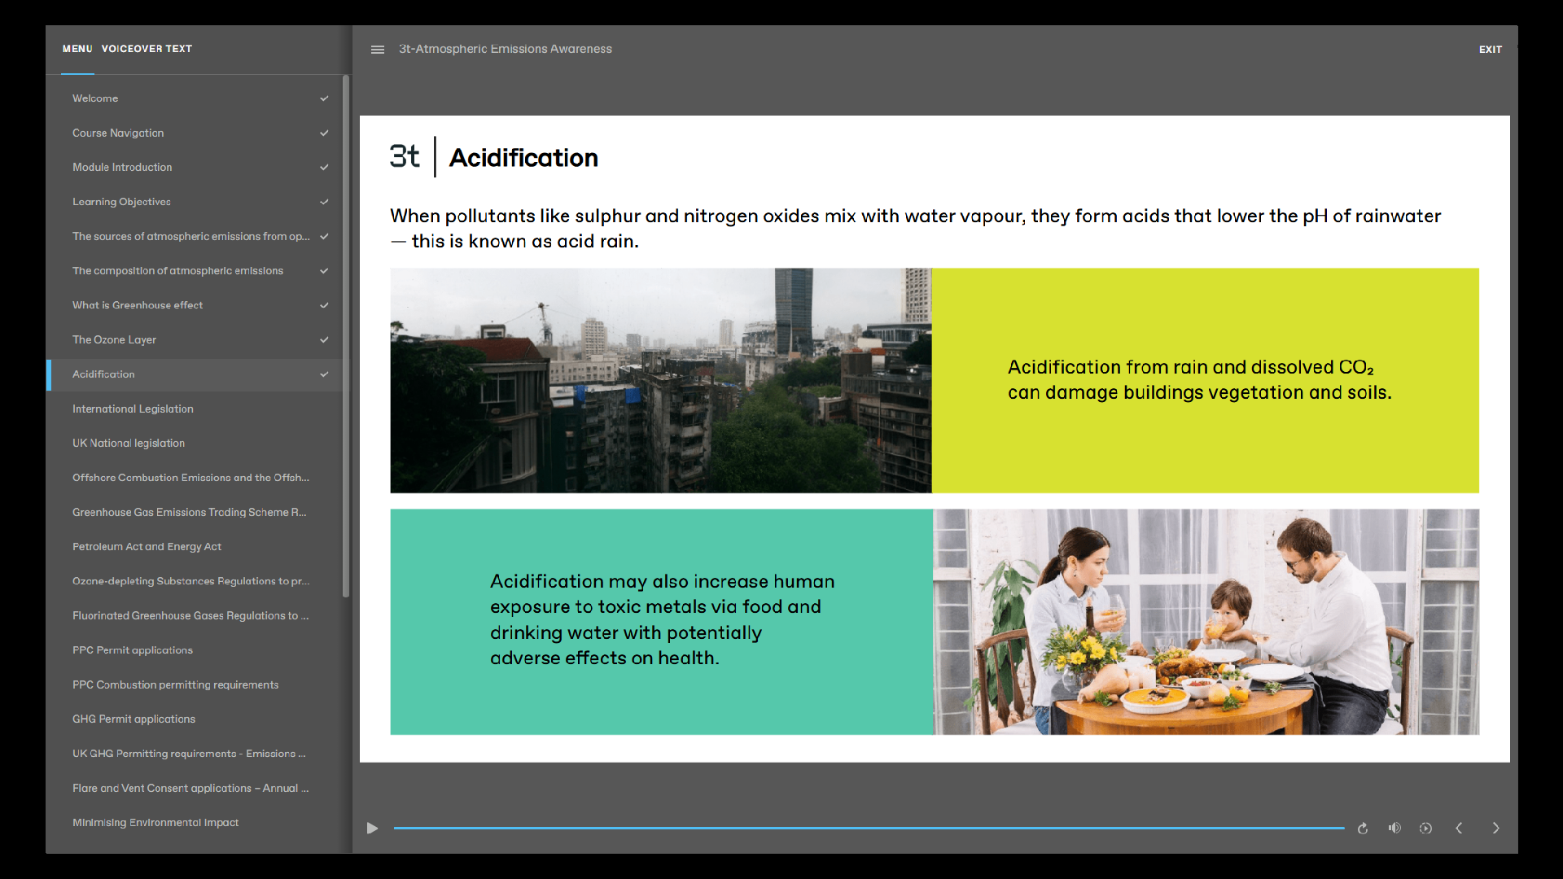
Task: Click the Acidification slide heading
Action: tap(523, 158)
